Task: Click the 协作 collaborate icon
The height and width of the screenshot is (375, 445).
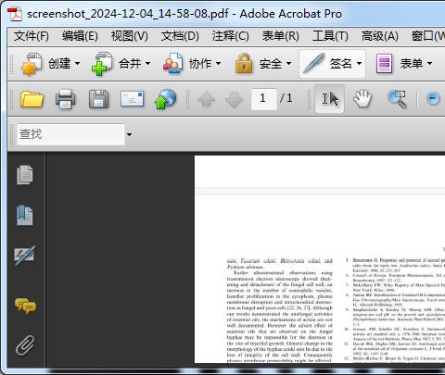Action: [x=172, y=64]
